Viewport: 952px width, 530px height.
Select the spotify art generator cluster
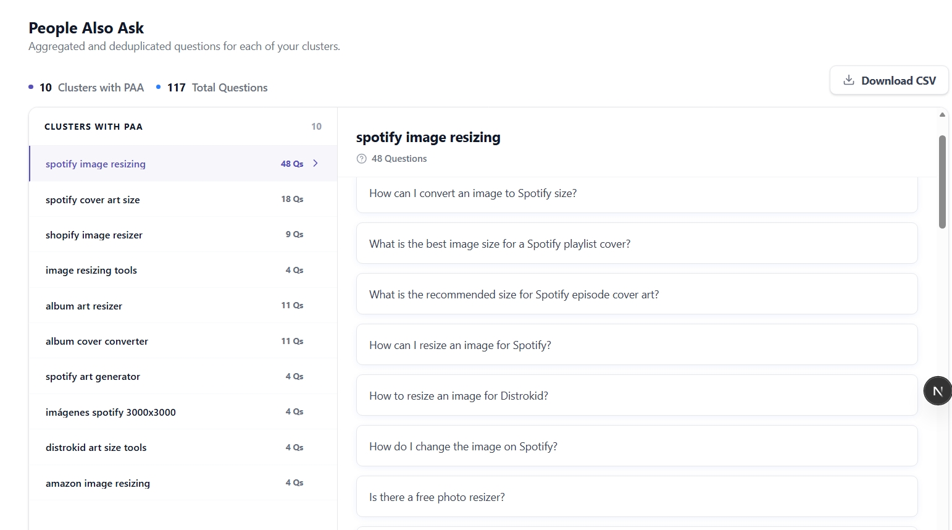183,376
